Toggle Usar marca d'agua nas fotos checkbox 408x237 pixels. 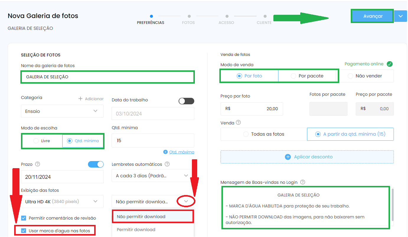coord(24,230)
